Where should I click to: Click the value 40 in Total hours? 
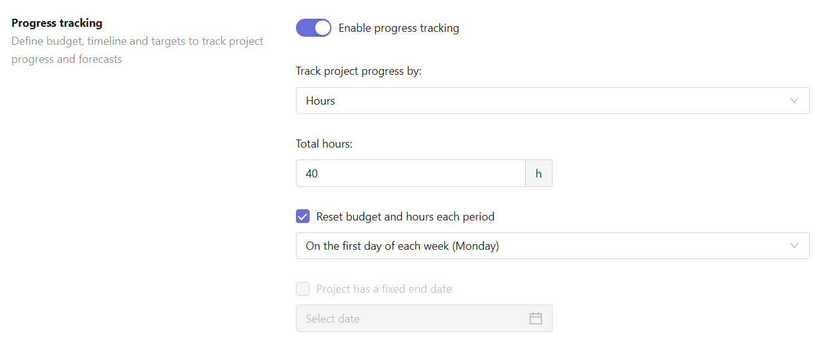click(312, 174)
